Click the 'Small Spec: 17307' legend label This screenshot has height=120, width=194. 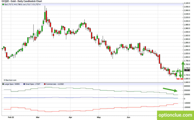33,84
